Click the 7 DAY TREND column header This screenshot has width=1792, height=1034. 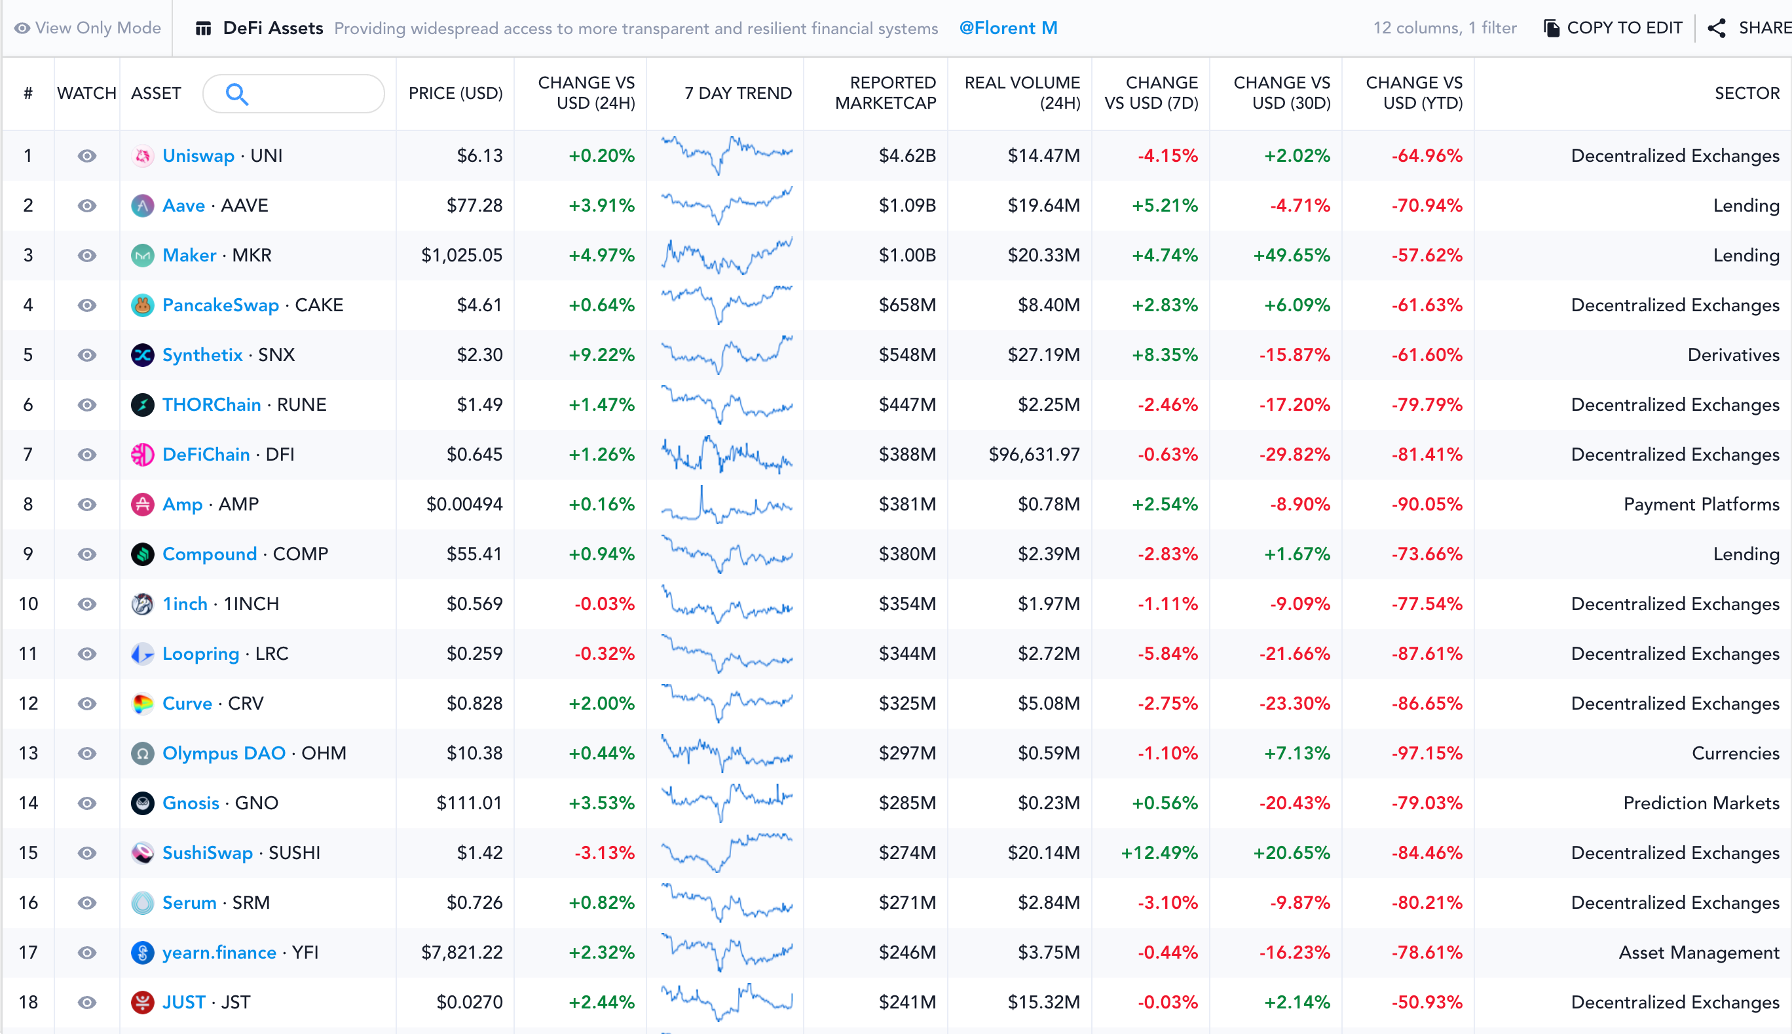(x=738, y=93)
